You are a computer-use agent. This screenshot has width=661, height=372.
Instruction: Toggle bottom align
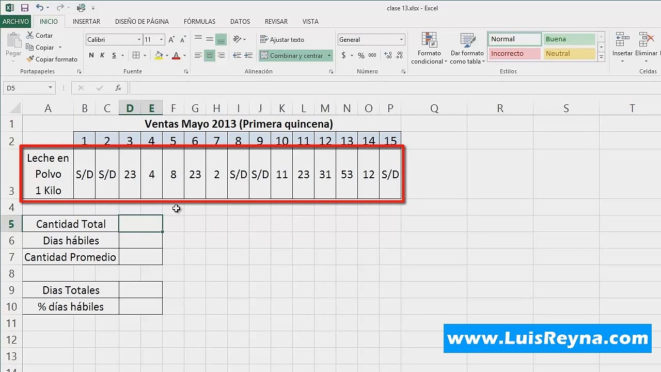pyautogui.click(x=221, y=39)
